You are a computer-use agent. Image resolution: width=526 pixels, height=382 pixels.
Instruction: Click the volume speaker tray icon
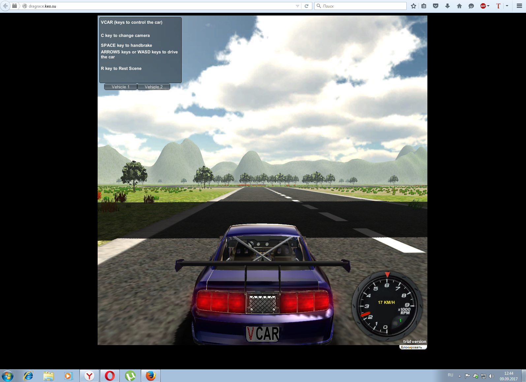tap(491, 376)
